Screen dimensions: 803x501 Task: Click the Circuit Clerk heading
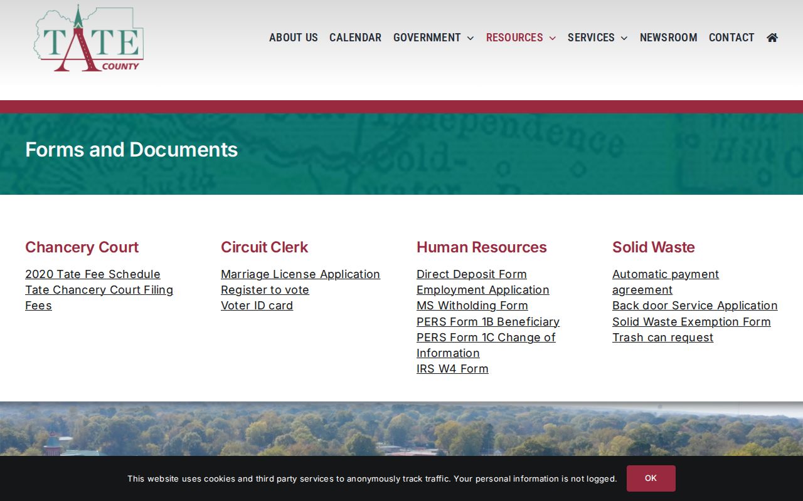coord(264,247)
